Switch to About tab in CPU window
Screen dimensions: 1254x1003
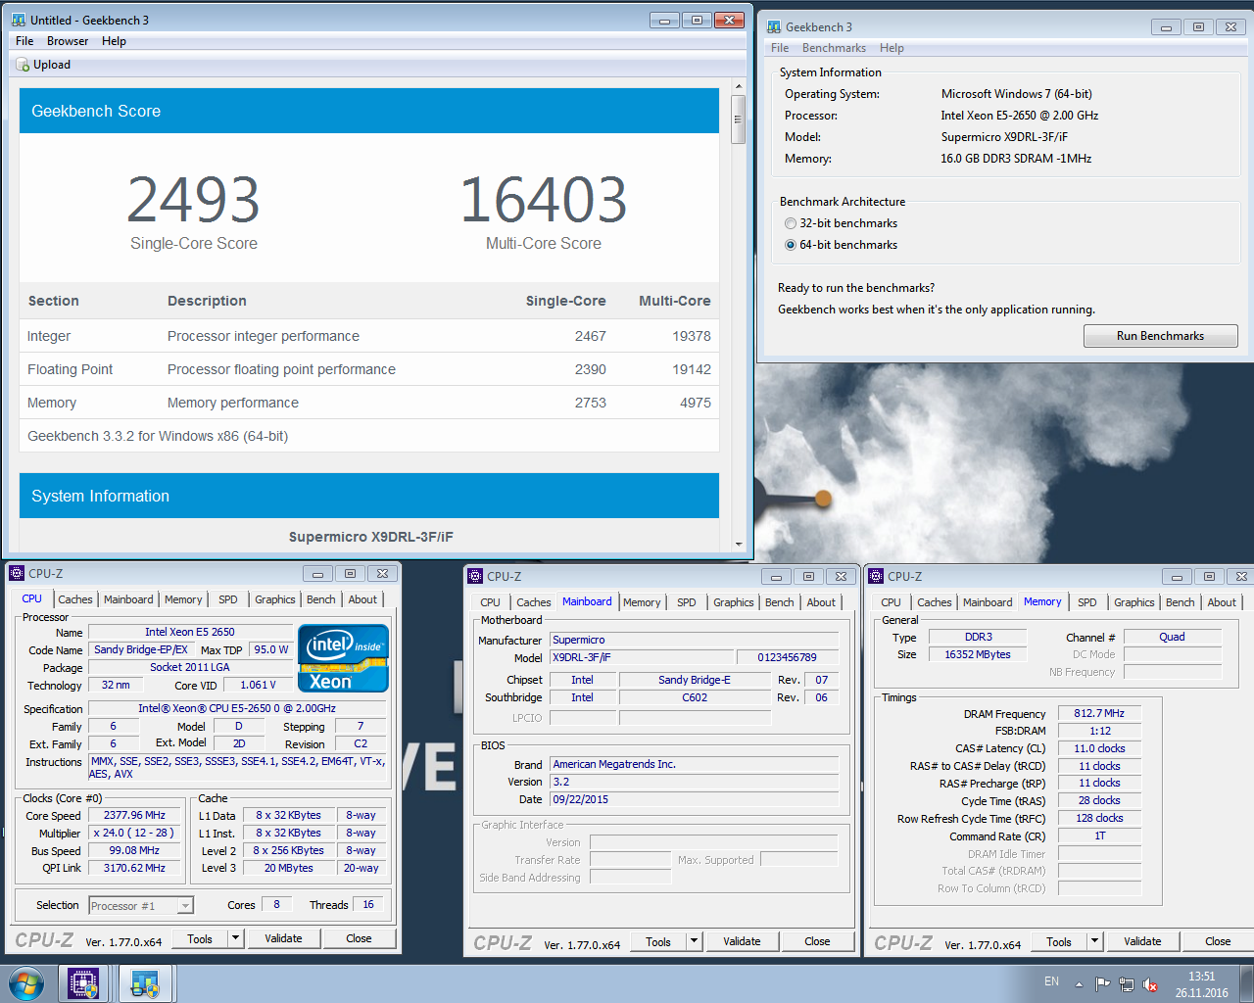pos(362,599)
